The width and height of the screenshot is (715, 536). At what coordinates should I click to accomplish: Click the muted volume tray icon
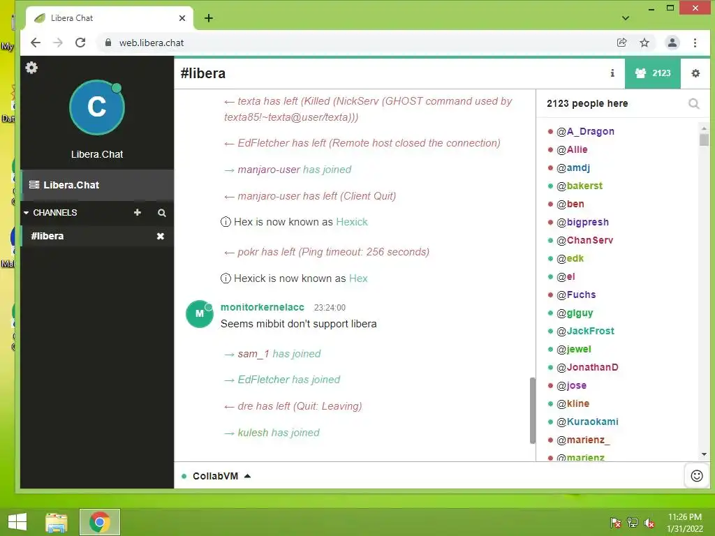coord(649,523)
